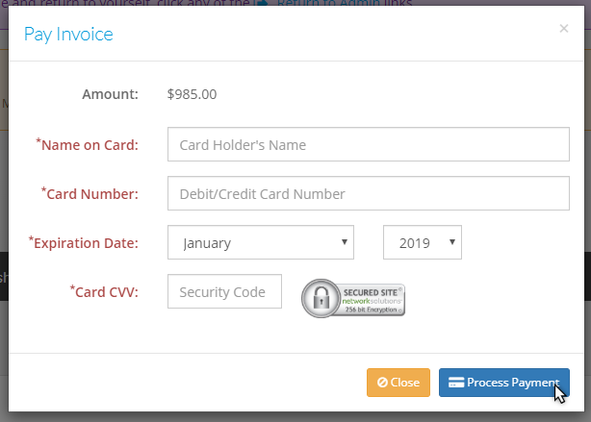Click the orange Close button
This screenshot has height=422, width=591.
(x=398, y=383)
